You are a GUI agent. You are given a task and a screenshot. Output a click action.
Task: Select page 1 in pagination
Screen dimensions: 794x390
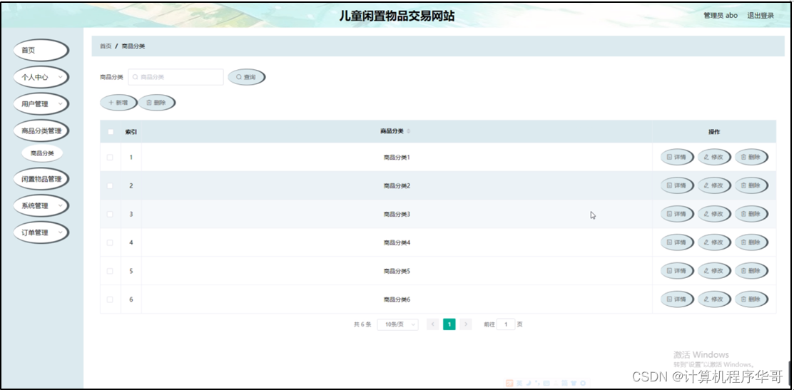pyautogui.click(x=449, y=324)
